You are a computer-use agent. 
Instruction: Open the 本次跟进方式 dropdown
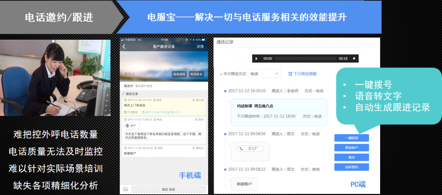tap(264, 74)
